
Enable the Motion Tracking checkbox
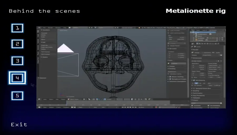[170, 77]
